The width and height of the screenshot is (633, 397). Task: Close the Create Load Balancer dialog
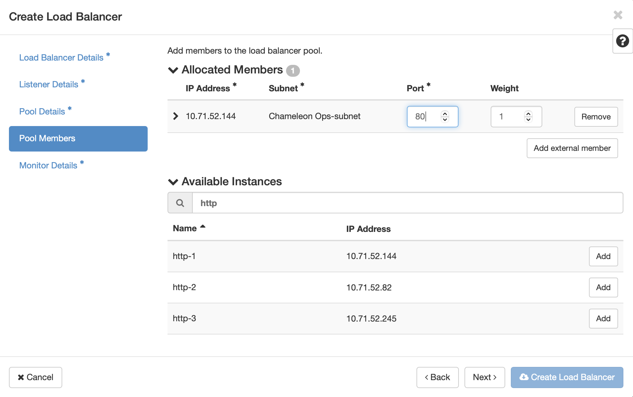[x=618, y=15]
